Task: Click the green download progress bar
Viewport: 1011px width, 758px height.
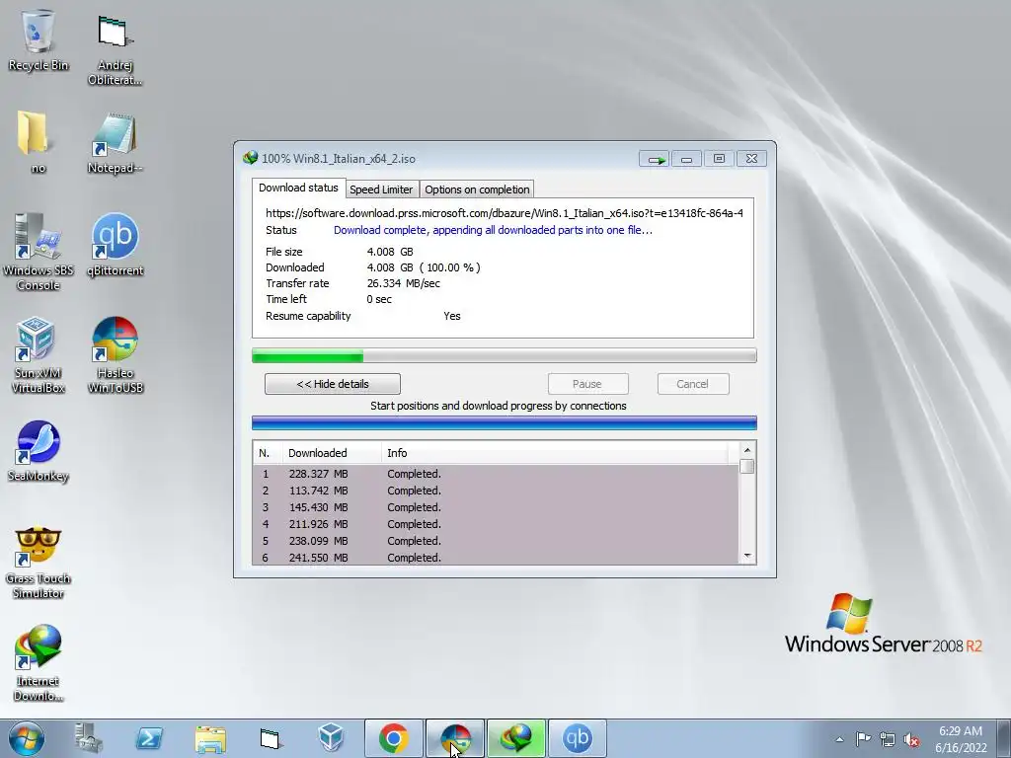Action: pyautogui.click(x=505, y=355)
